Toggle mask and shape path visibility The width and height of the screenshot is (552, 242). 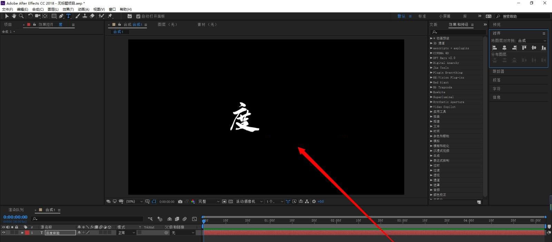coord(154,202)
